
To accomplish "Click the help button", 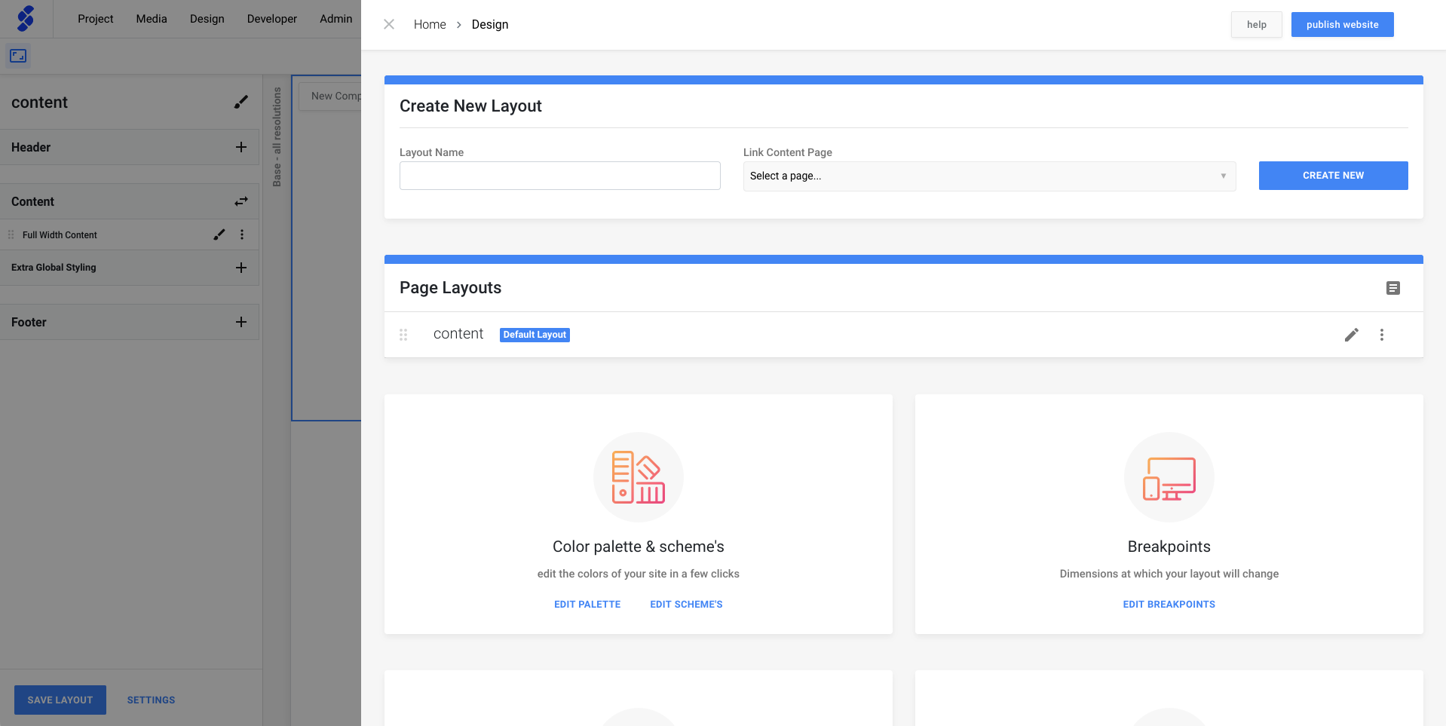I will click(1257, 24).
